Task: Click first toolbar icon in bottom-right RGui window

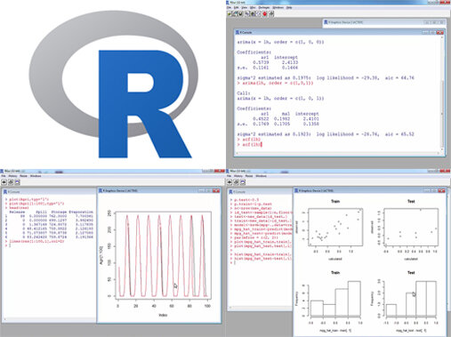Action: (x=230, y=182)
